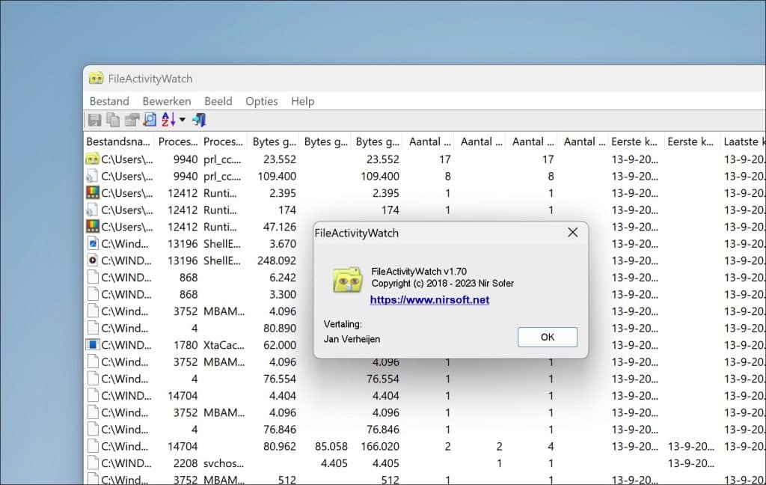This screenshot has width=766, height=485.
Task: Click file icon in the svchos... row
Action: click(92, 463)
